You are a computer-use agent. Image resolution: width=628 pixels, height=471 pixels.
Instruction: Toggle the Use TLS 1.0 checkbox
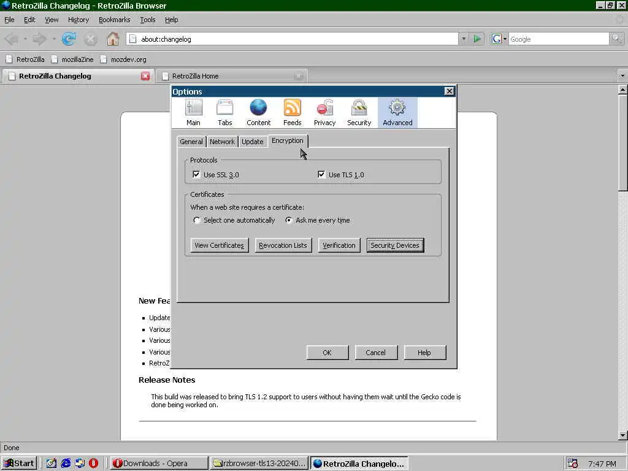(321, 174)
